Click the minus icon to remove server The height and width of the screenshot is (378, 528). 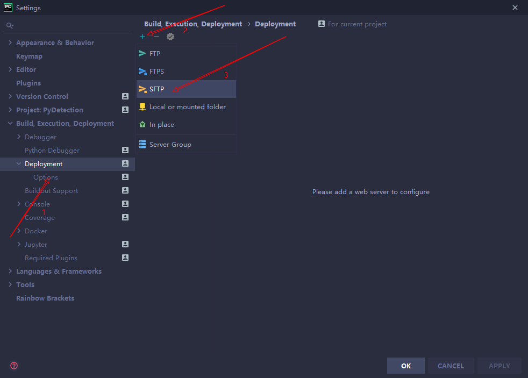(156, 37)
